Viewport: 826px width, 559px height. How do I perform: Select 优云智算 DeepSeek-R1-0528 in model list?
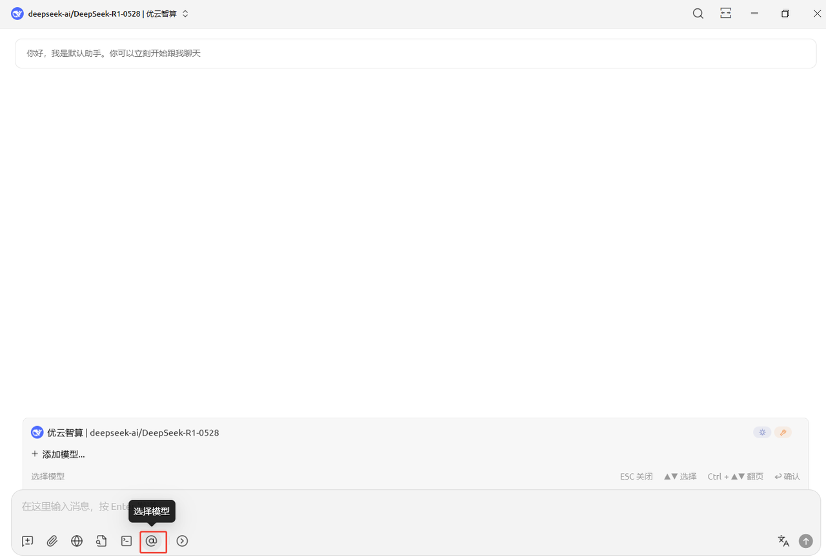pos(416,432)
